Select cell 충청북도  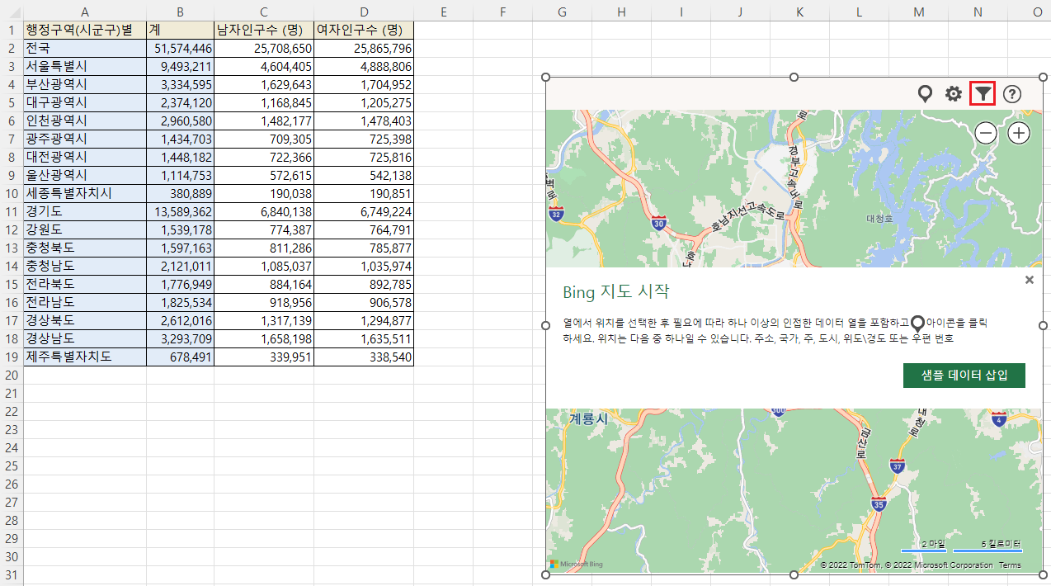click(x=85, y=248)
